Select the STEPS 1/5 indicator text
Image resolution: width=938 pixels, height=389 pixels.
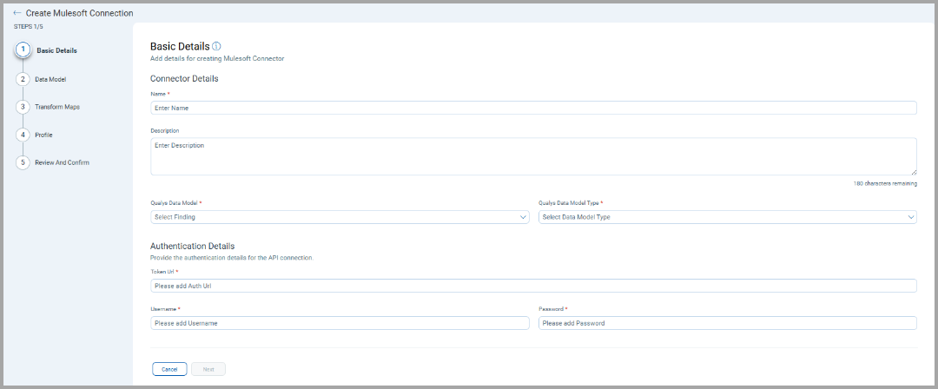coord(28,27)
